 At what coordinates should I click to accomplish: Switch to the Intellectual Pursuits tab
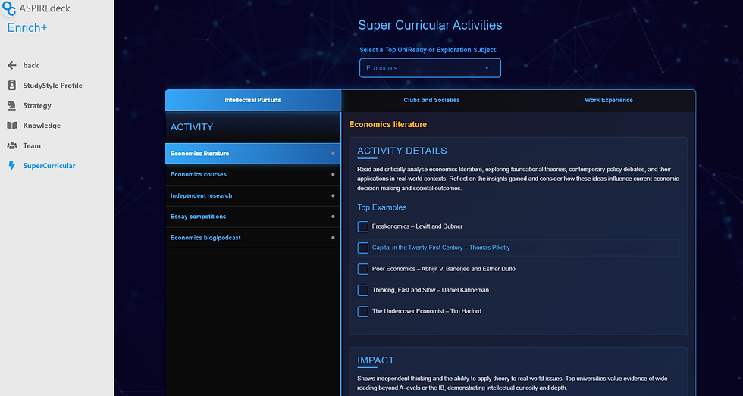[x=253, y=100]
